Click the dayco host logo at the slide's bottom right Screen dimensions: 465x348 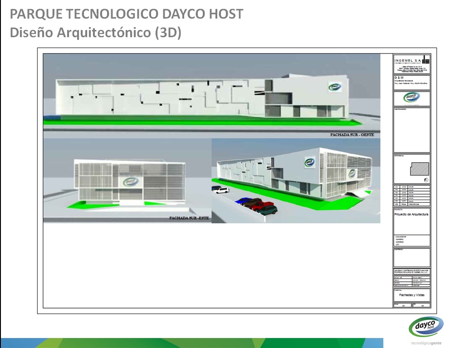pos(426,326)
